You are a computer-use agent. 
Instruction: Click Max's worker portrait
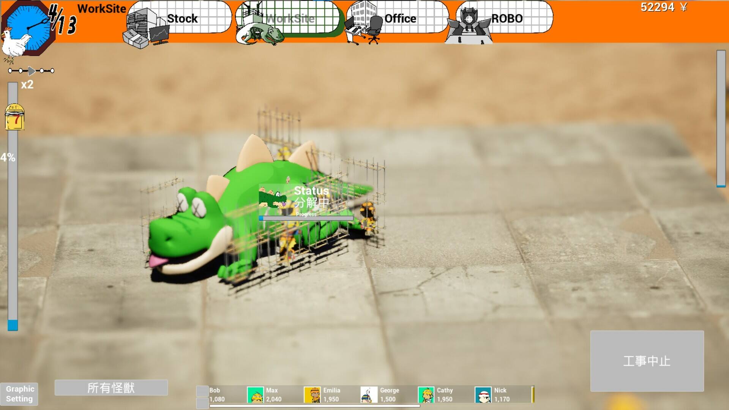(x=255, y=395)
